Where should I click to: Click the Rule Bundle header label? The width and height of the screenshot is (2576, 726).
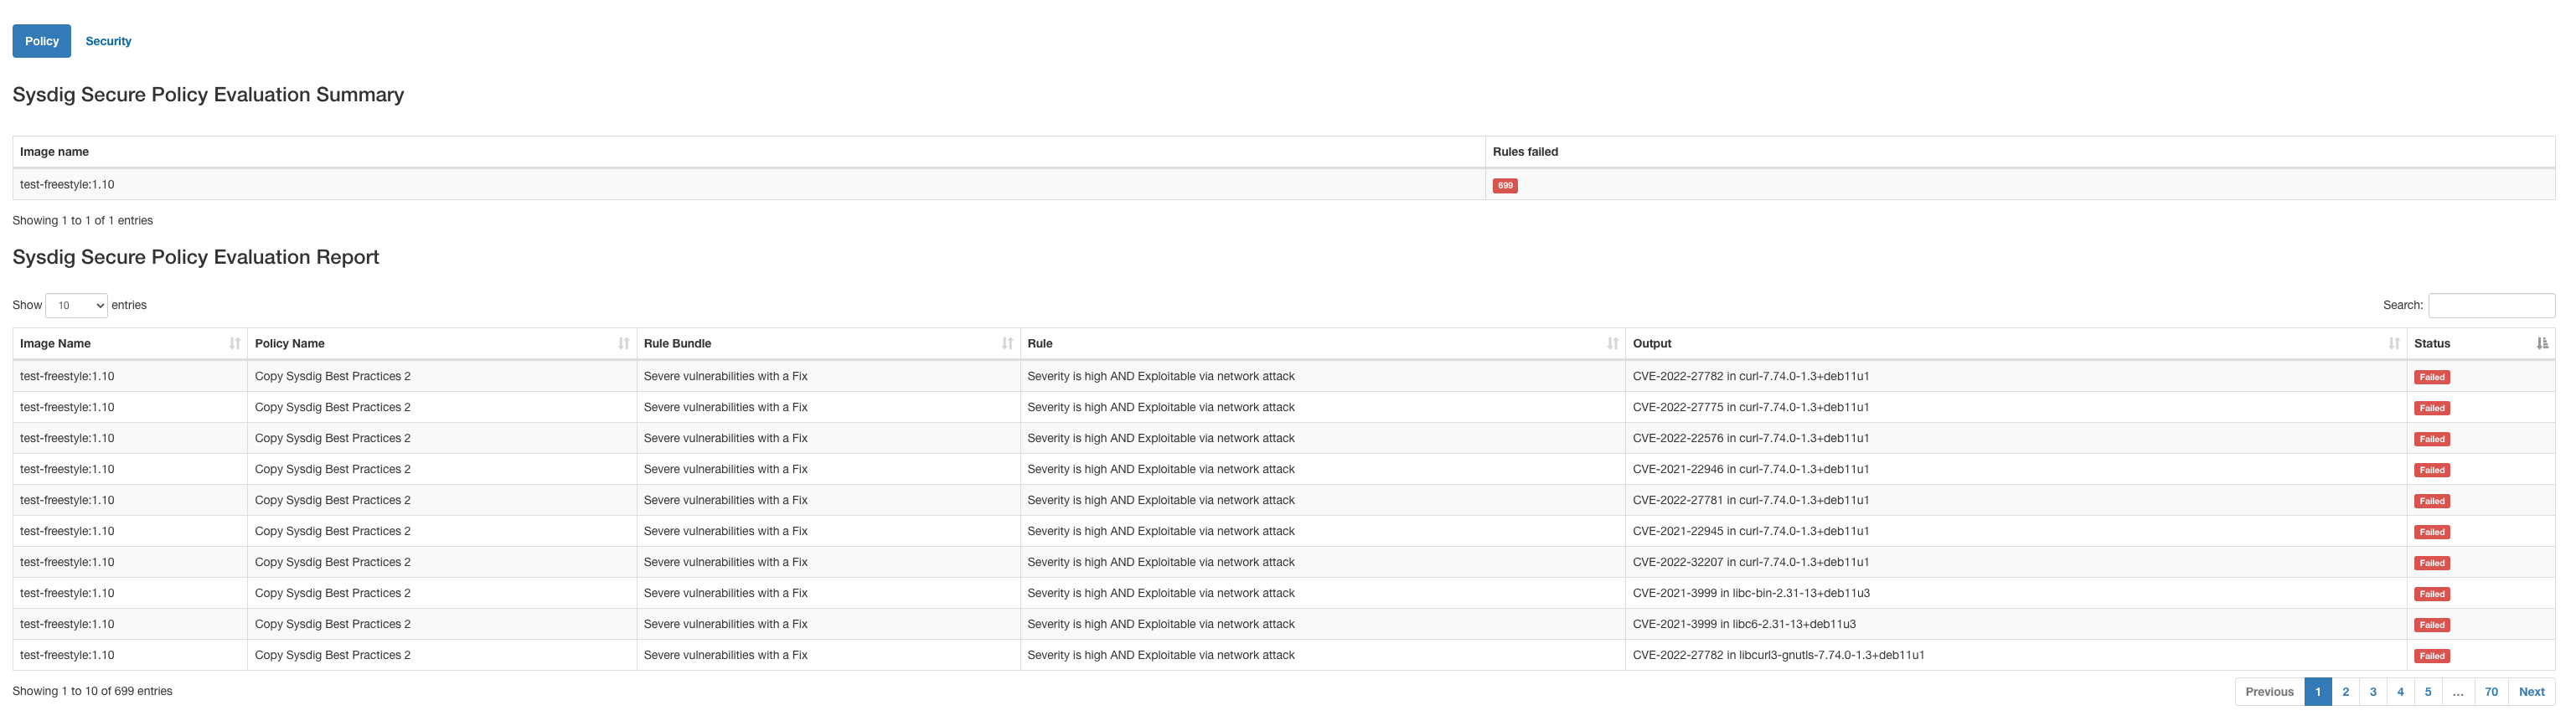tap(677, 343)
